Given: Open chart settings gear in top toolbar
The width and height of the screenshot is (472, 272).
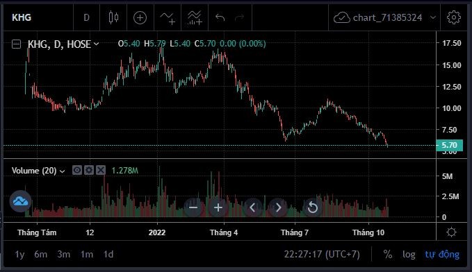Looking at the screenshot, I should pos(454,17).
